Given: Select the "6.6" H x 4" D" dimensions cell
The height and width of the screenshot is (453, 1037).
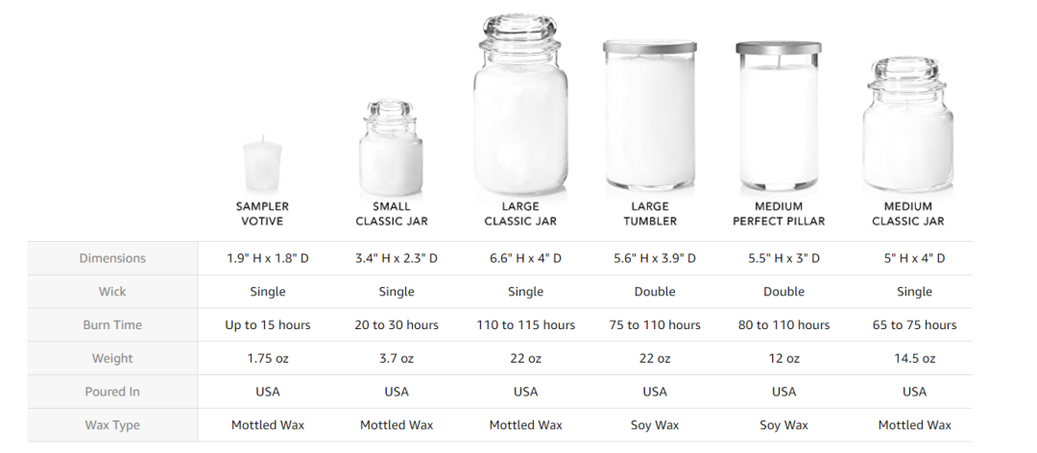Looking at the screenshot, I should click(x=525, y=258).
